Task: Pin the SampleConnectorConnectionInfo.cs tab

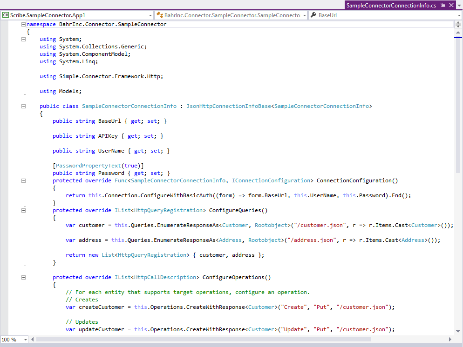Action: [x=443, y=5]
